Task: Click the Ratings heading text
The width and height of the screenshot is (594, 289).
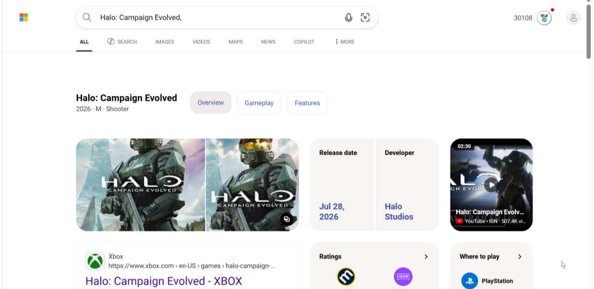Action: coord(330,257)
